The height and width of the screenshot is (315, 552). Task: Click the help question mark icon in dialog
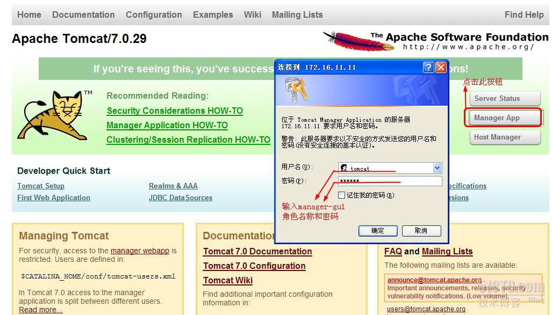coord(428,67)
